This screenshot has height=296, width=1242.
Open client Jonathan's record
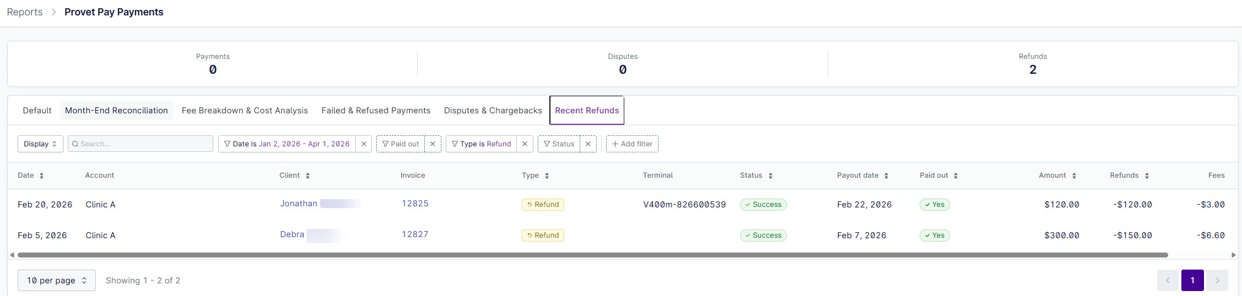click(299, 204)
